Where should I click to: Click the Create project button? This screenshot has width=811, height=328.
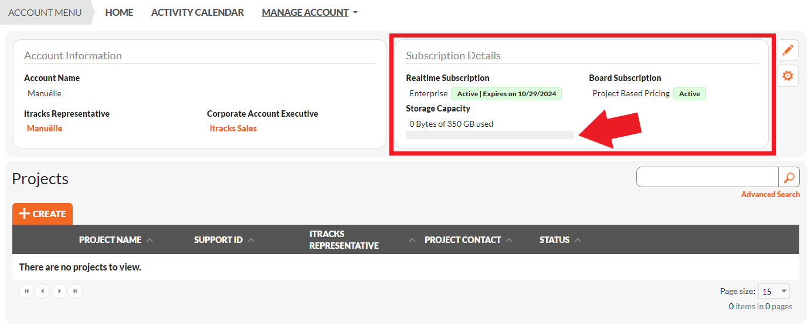coord(42,214)
